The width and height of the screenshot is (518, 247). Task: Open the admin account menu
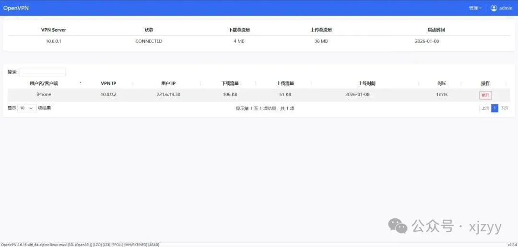pos(506,8)
